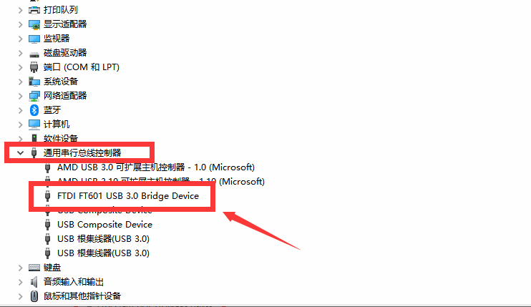Click the port icon beside 端口 (COM 和 LPT)
Screen dimensions: 531x307
34,67
